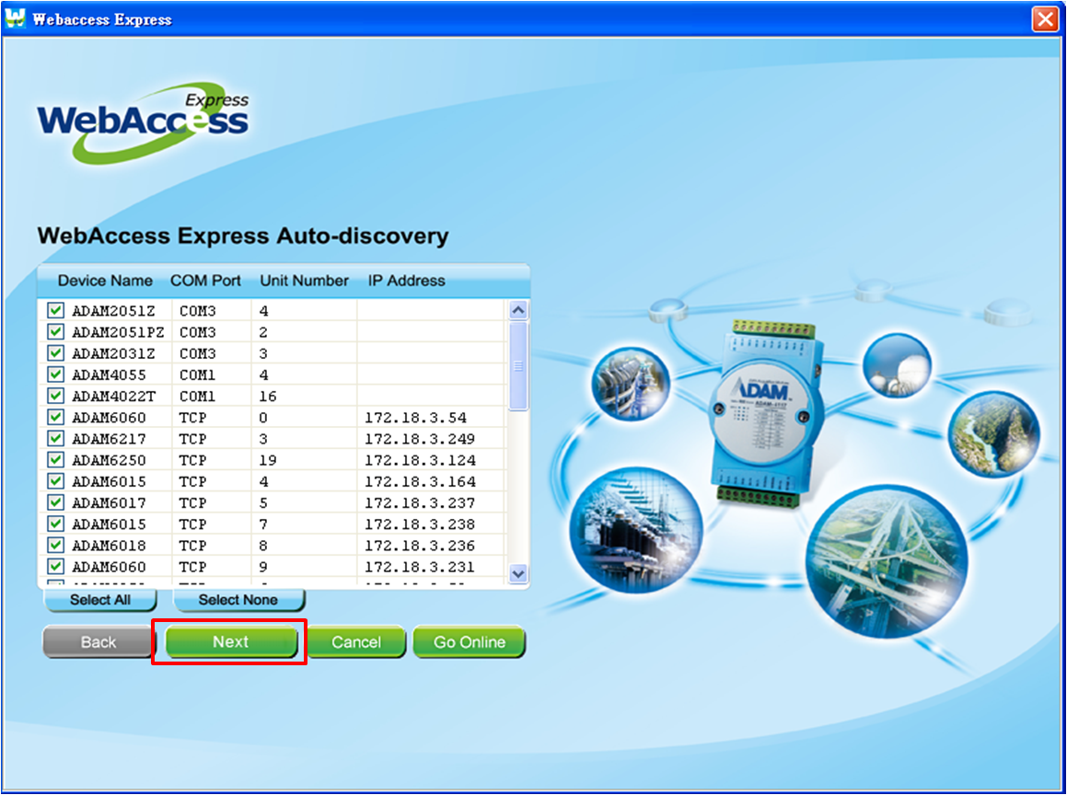Uncheck the ADAM6015 checkbox at 172.18.3.238

pos(55,524)
